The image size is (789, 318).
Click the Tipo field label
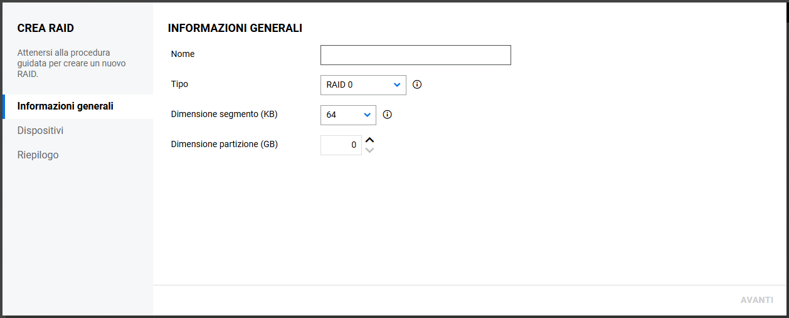coord(179,84)
